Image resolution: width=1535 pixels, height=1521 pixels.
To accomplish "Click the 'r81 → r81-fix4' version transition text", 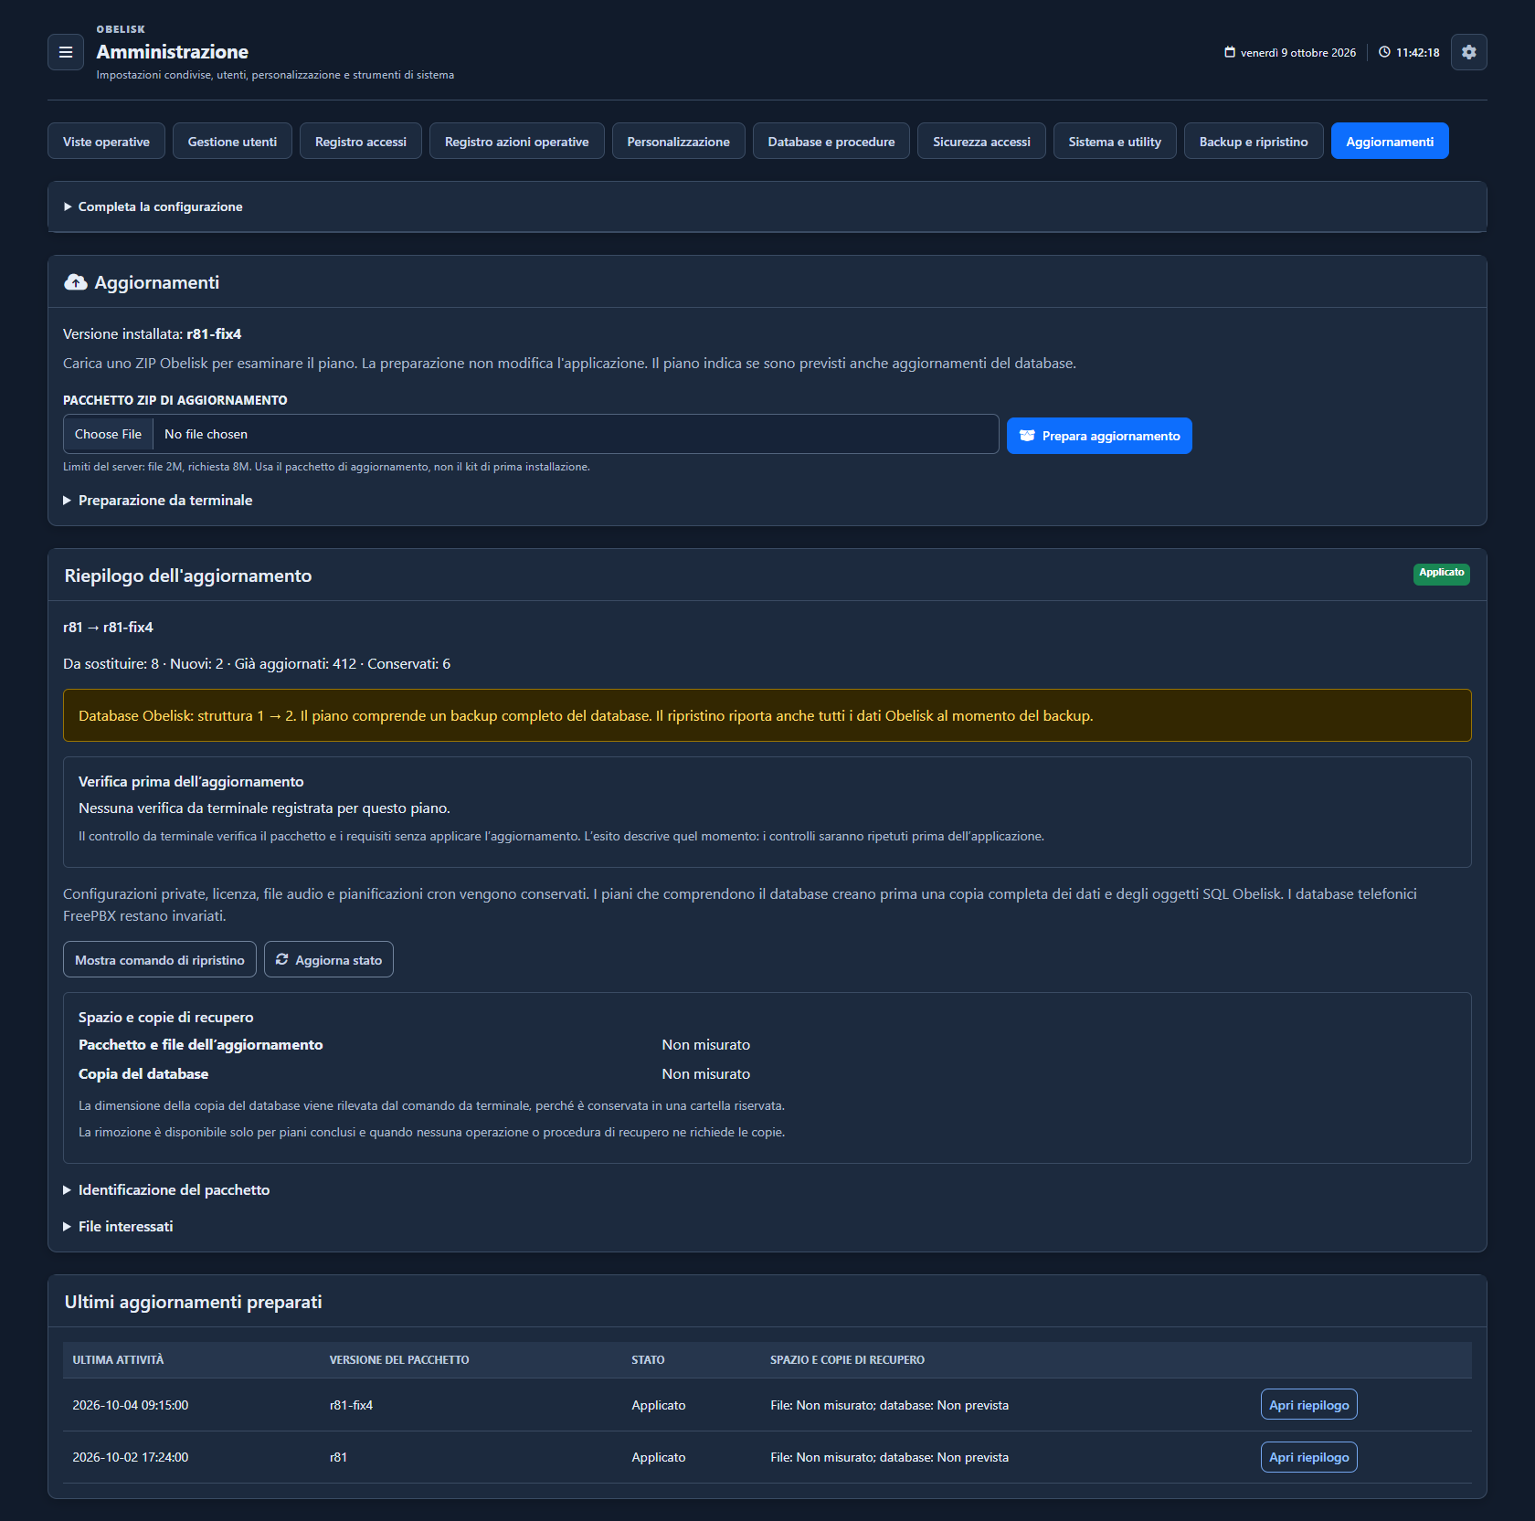I will point(108,628).
